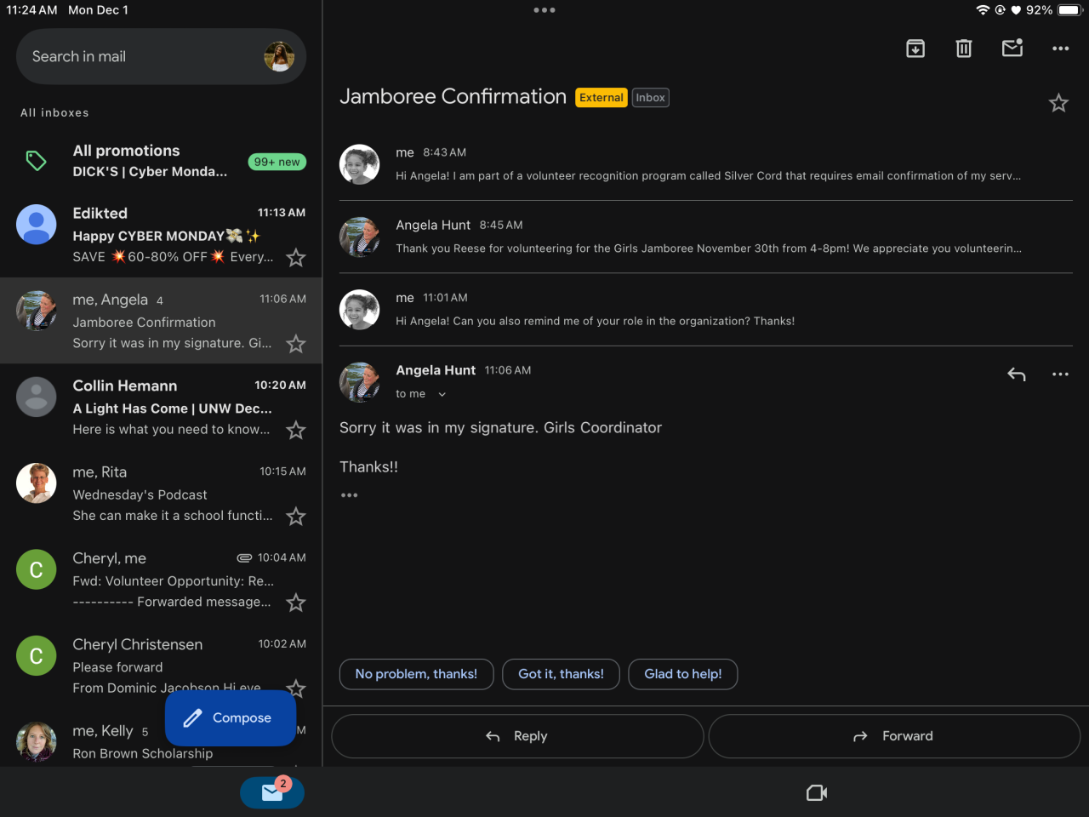The height and width of the screenshot is (817, 1089).
Task: Delete the open conversation with trash icon
Action: tap(964, 49)
